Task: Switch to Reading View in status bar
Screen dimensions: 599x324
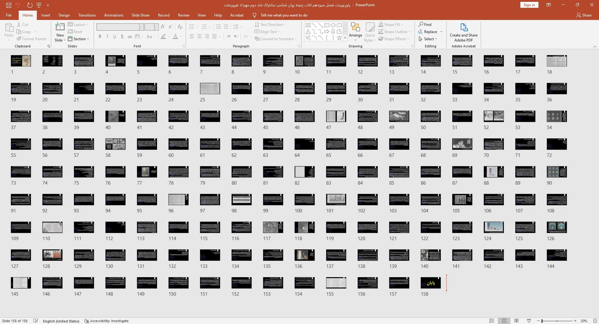Action: 517,321
